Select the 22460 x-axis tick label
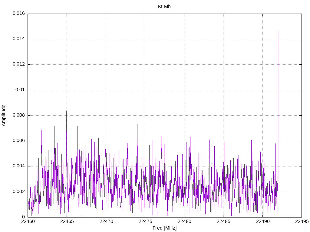The width and height of the screenshot is (310, 232). pos(28,221)
